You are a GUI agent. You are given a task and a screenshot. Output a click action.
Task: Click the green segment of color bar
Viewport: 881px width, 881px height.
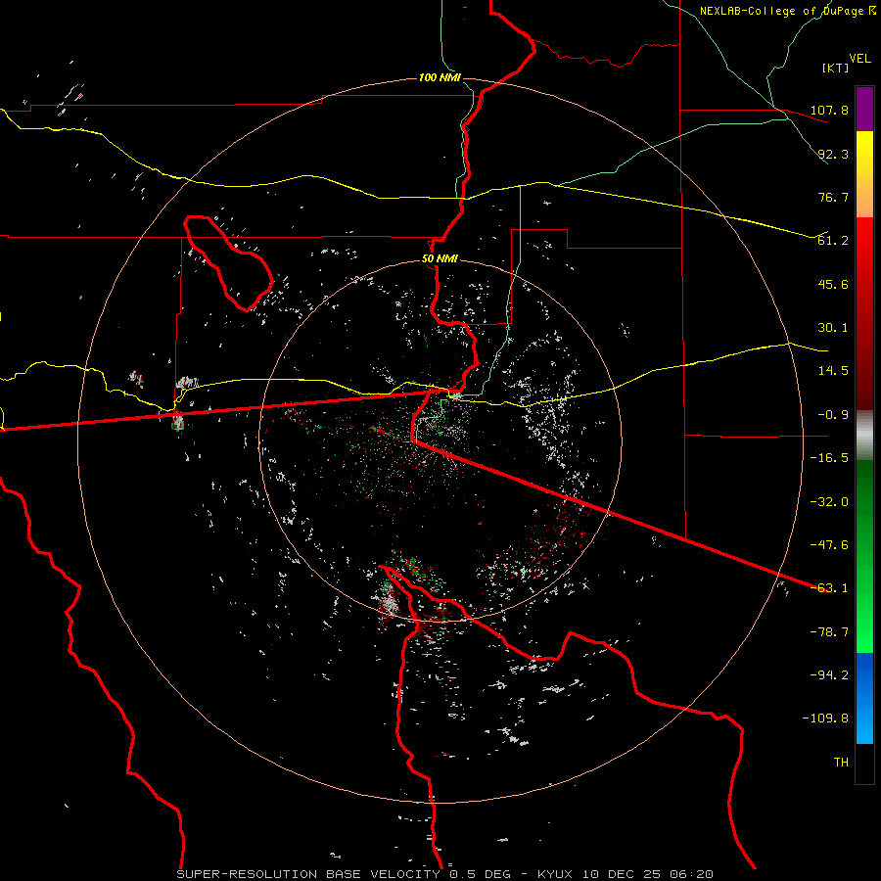[x=864, y=556]
